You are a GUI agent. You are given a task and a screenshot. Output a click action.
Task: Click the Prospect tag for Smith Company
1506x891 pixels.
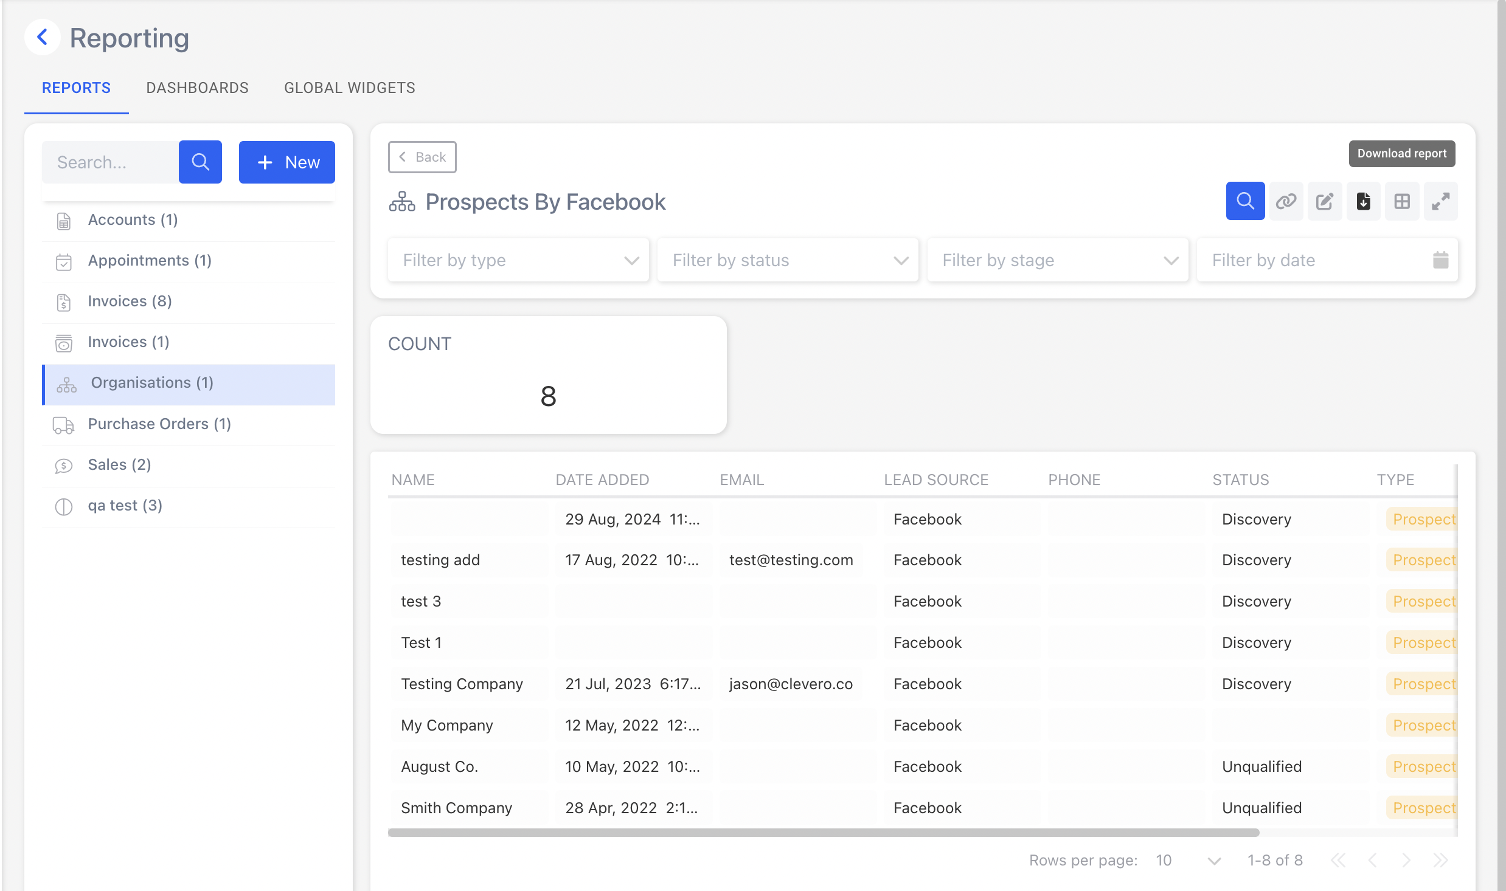click(1422, 808)
